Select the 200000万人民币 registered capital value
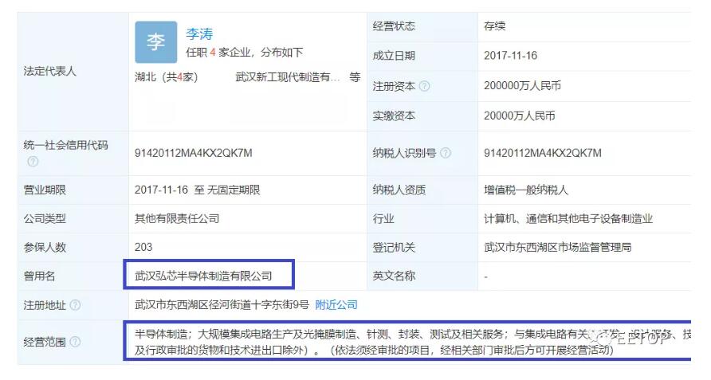 coord(522,86)
